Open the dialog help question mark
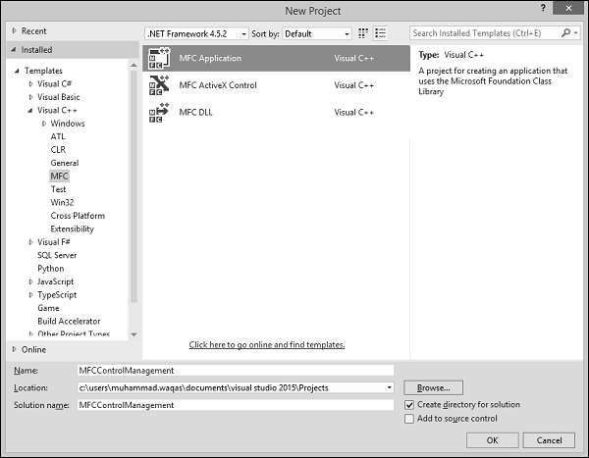 [543, 8]
